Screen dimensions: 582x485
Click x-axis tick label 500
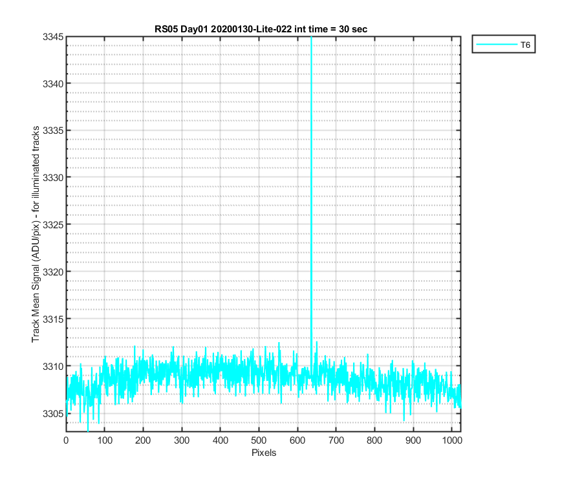(259, 440)
